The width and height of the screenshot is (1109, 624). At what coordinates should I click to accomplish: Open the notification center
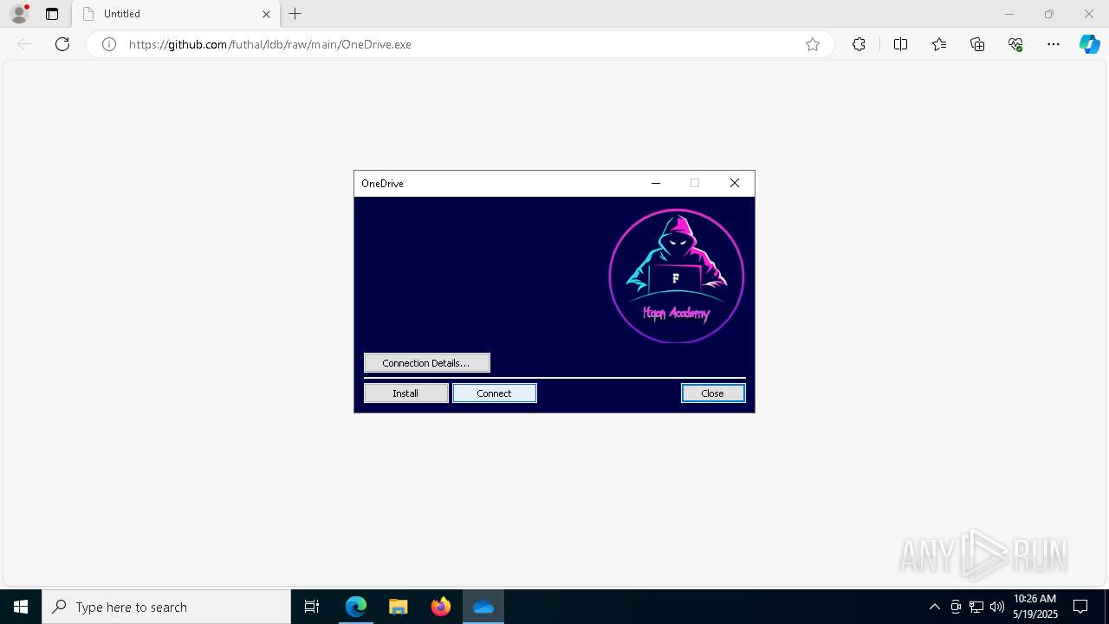pos(1080,607)
